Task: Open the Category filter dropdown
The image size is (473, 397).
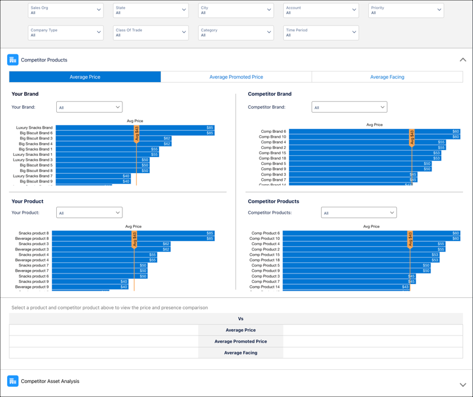Action: click(x=236, y=32)
